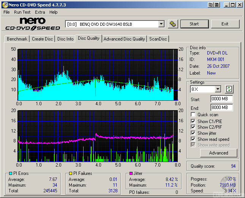Click the drive options icon beside drive selector
The image size is (245, 198).
coord(173,24)
